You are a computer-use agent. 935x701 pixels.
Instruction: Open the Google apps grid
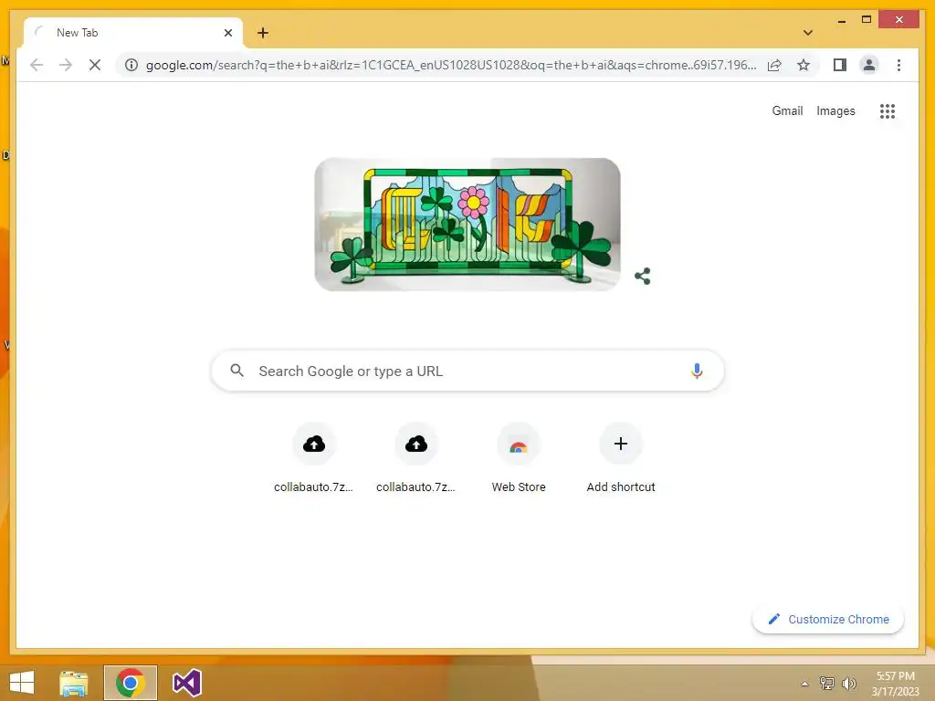tap(888, 110)
